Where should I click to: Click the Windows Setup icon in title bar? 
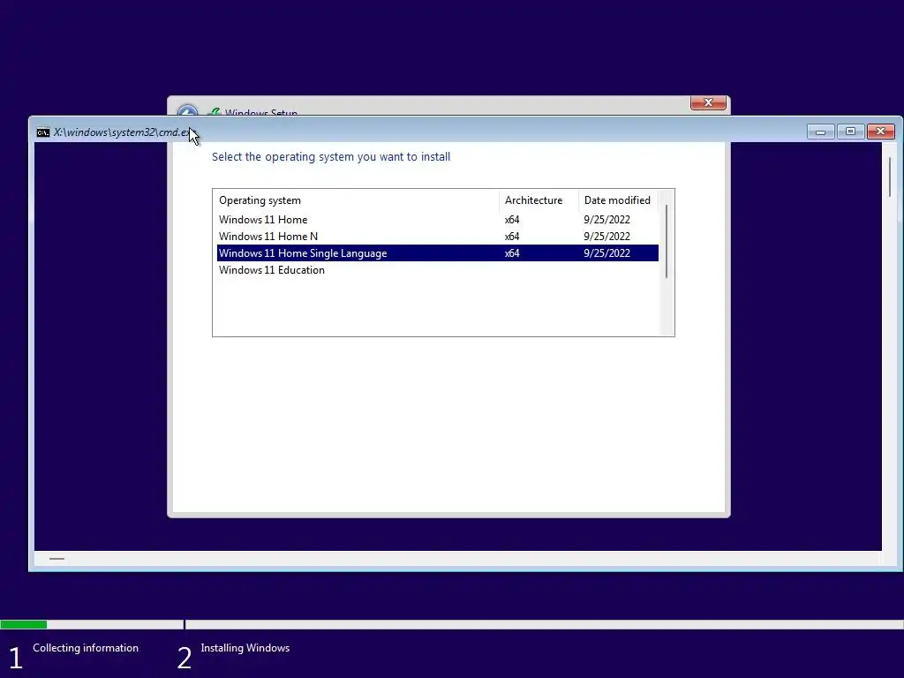tap(215, 112)
